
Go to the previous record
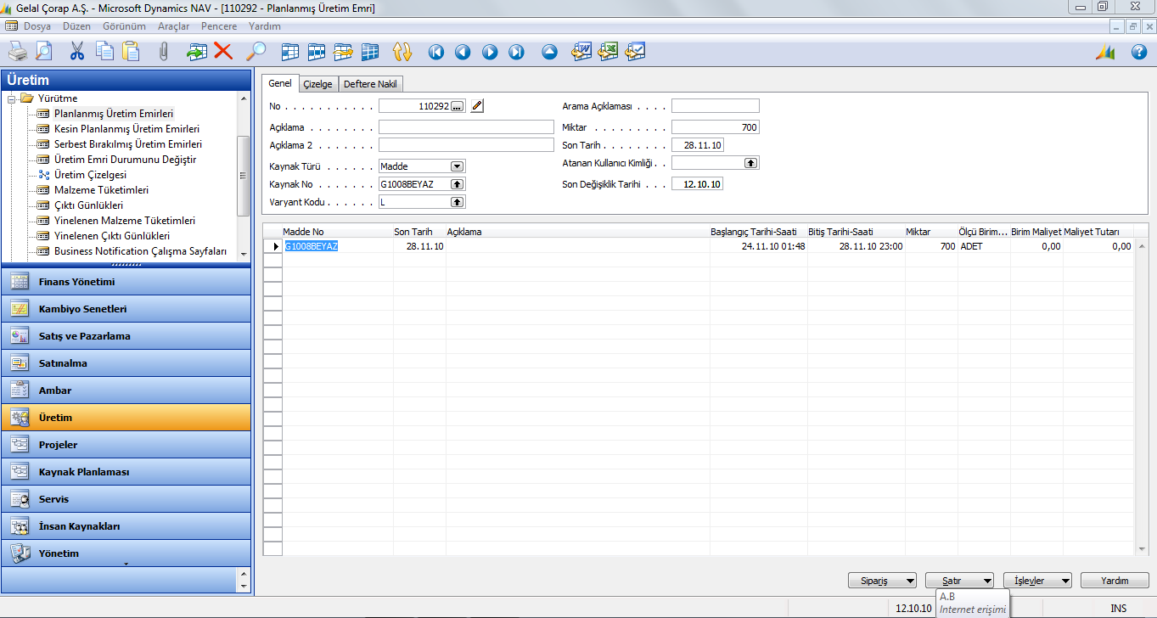click(463, 52)
